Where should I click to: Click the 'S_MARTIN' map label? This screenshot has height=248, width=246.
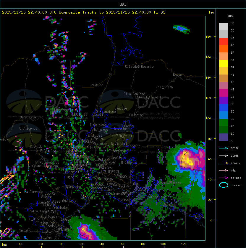point(112,171)
